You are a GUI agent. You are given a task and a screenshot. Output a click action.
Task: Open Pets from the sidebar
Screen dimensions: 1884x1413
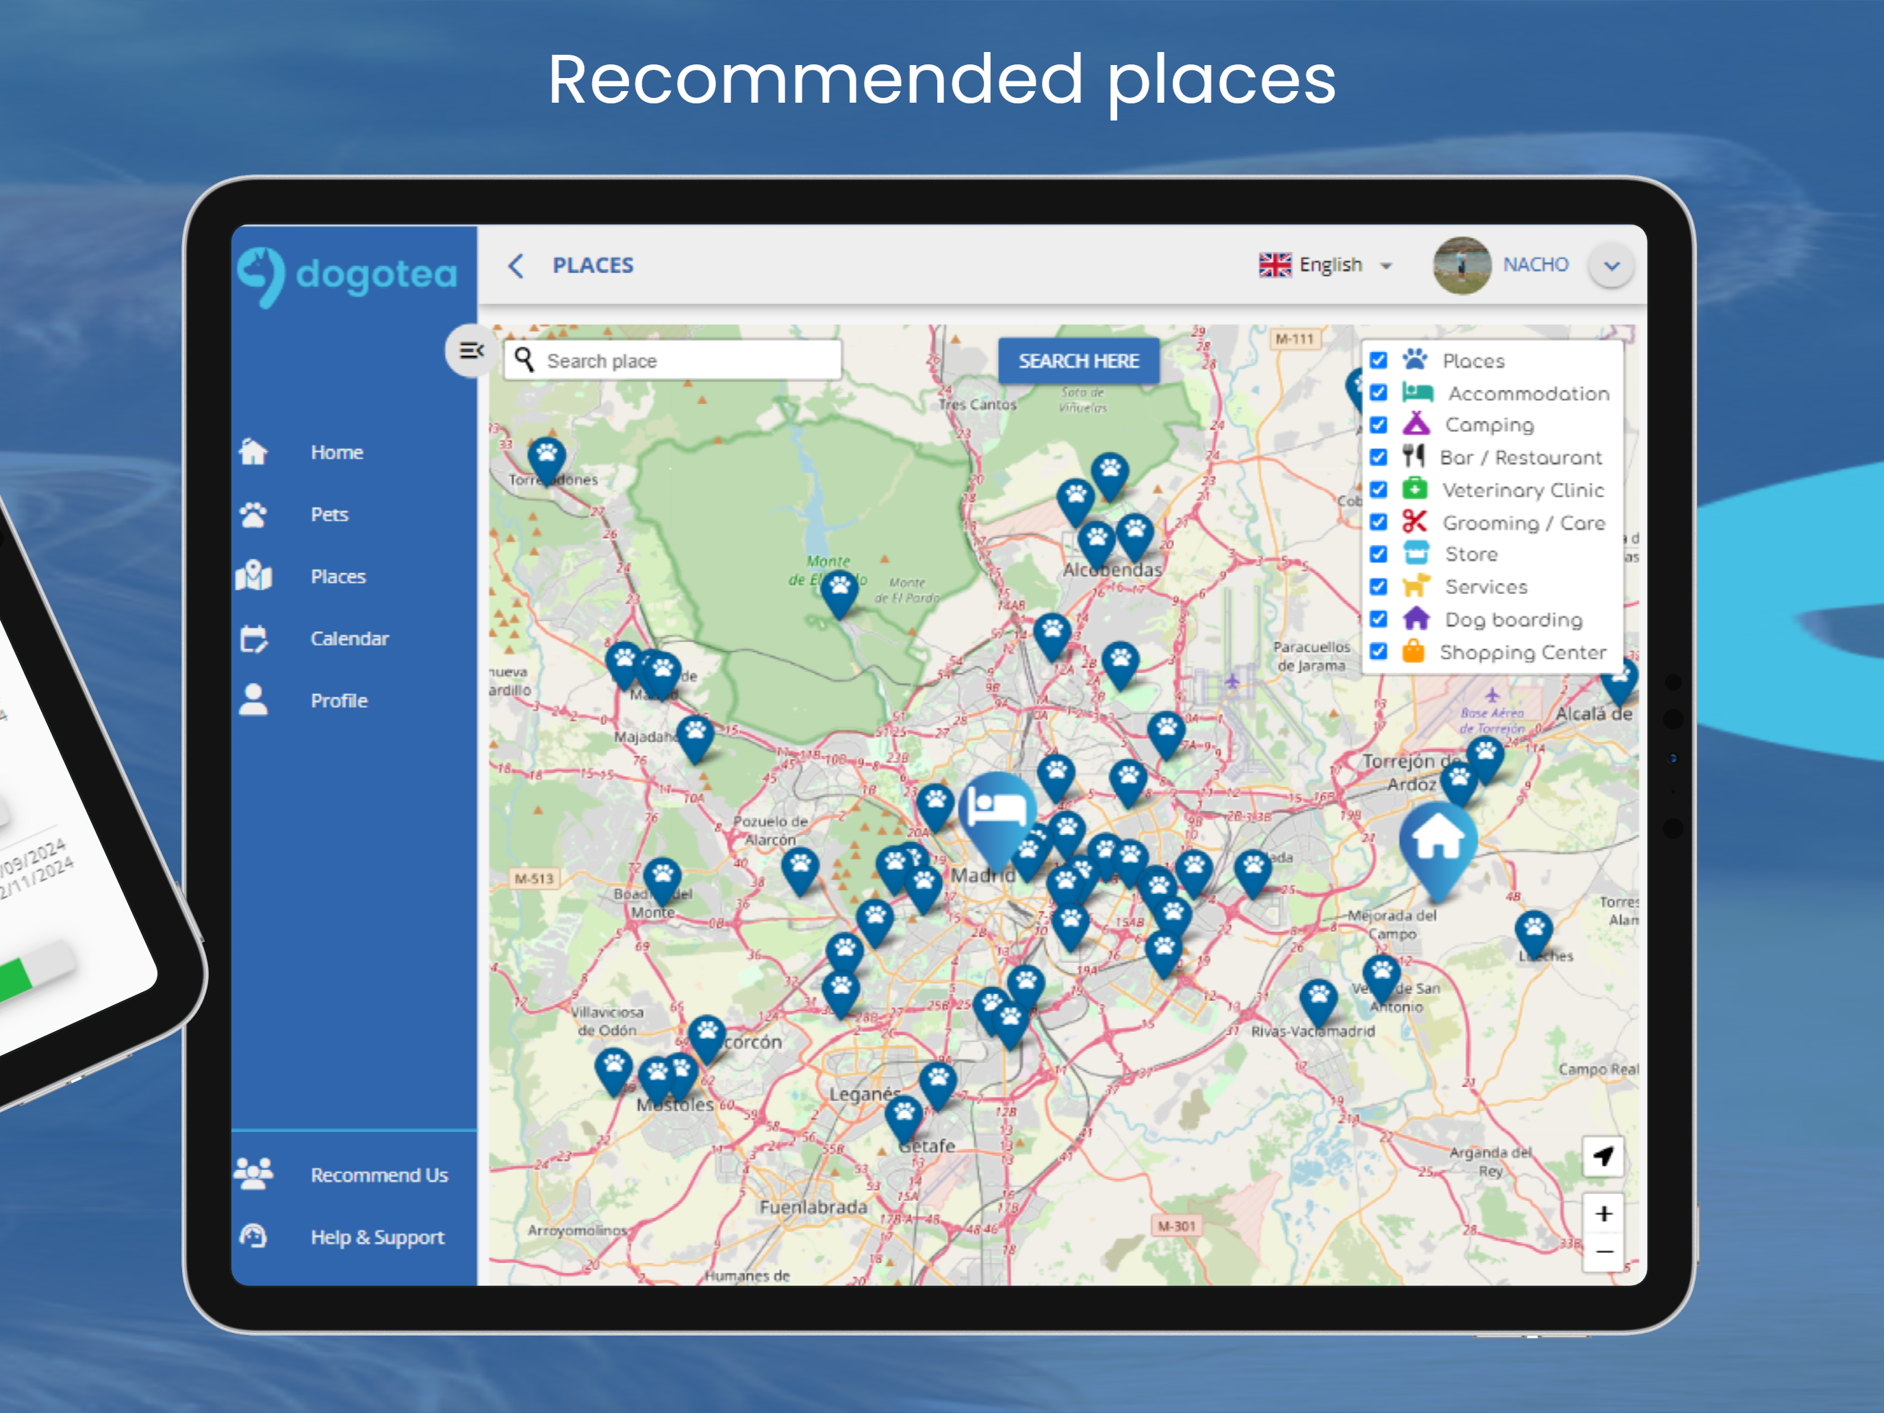pyautogui.click(x=329, y=514)
